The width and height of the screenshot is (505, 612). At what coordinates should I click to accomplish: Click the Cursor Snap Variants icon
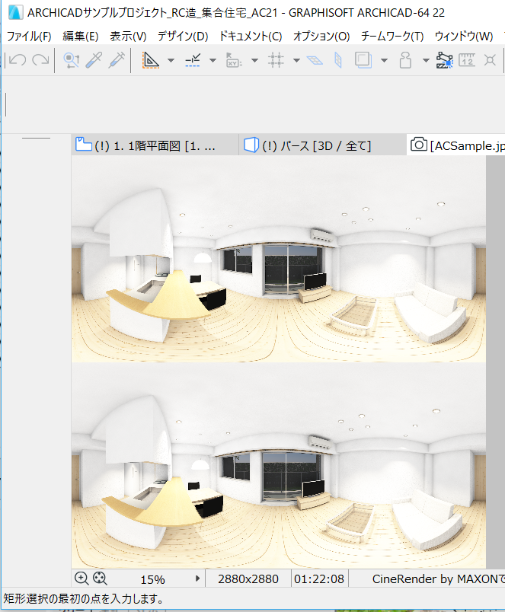444,60
